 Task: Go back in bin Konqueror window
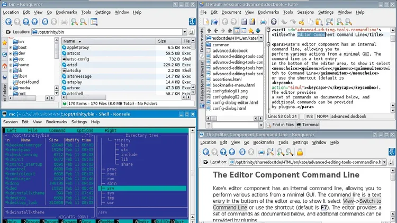coord(8,22)
